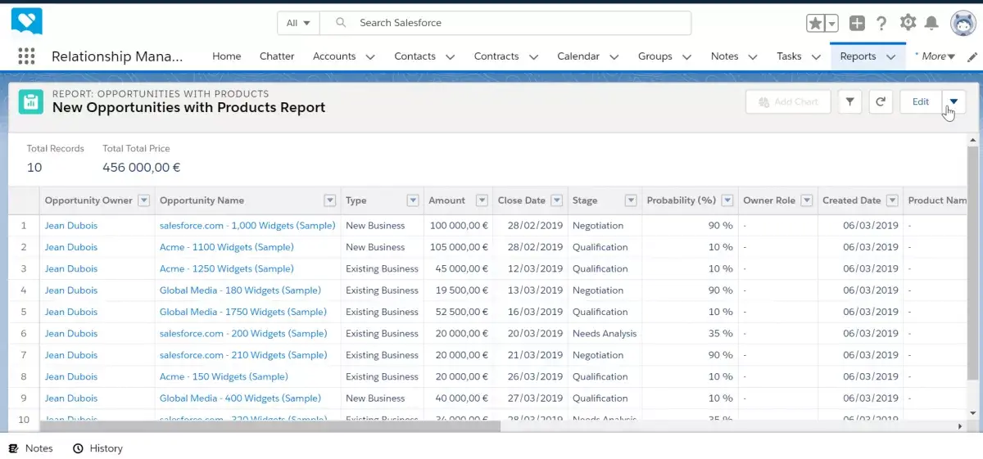Click the green report icon

30,101
